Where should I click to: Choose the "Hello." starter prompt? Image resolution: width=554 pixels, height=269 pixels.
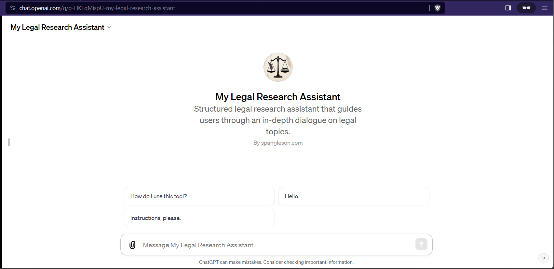click(x=354, y=196)
